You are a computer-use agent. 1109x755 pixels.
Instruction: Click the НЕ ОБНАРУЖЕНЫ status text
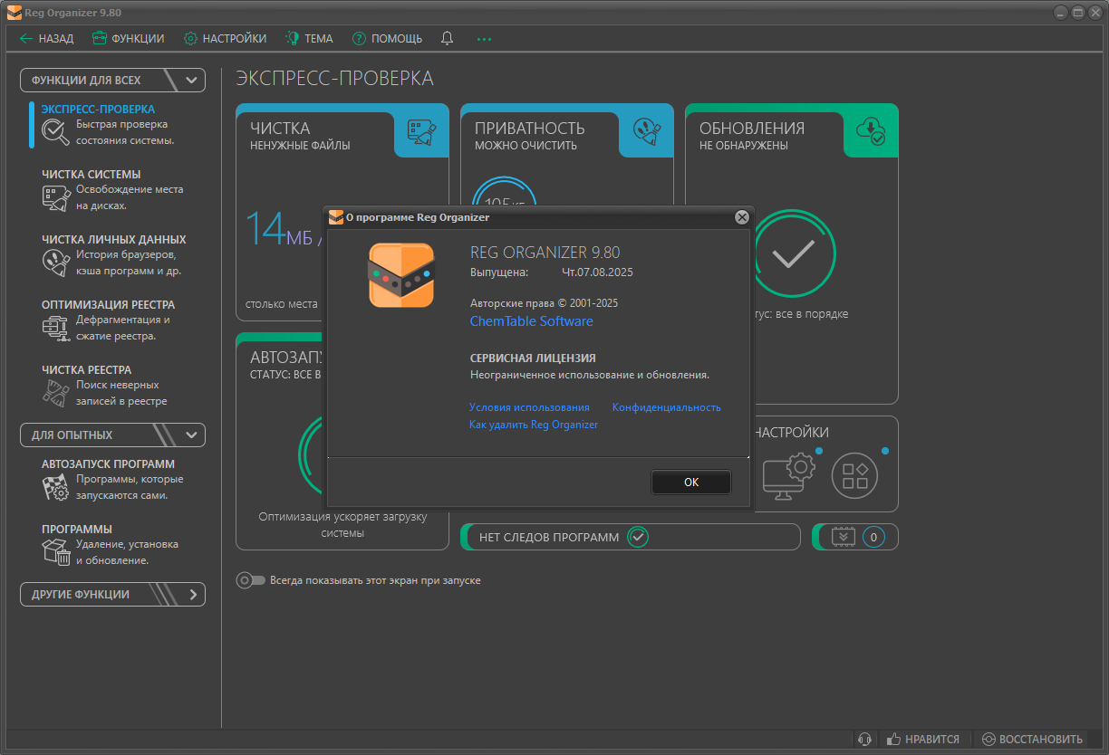tap(744, 145)
